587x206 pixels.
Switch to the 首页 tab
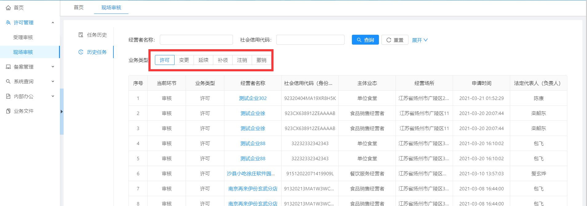coord(79,7)
